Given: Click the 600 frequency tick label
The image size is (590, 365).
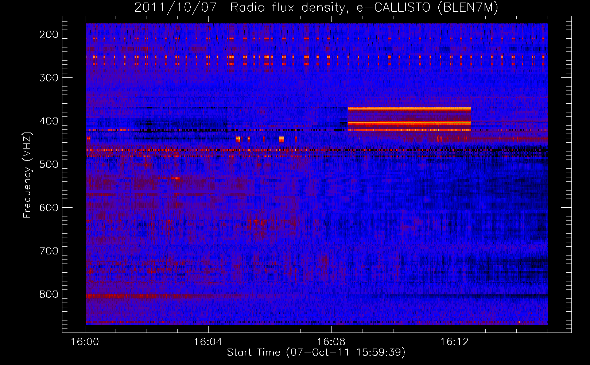Looking at the screenshot, I should click(49, 208).
